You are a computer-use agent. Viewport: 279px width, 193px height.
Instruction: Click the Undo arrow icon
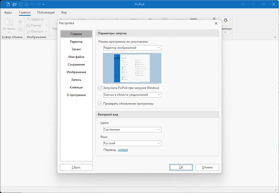[x=32, y=4]
